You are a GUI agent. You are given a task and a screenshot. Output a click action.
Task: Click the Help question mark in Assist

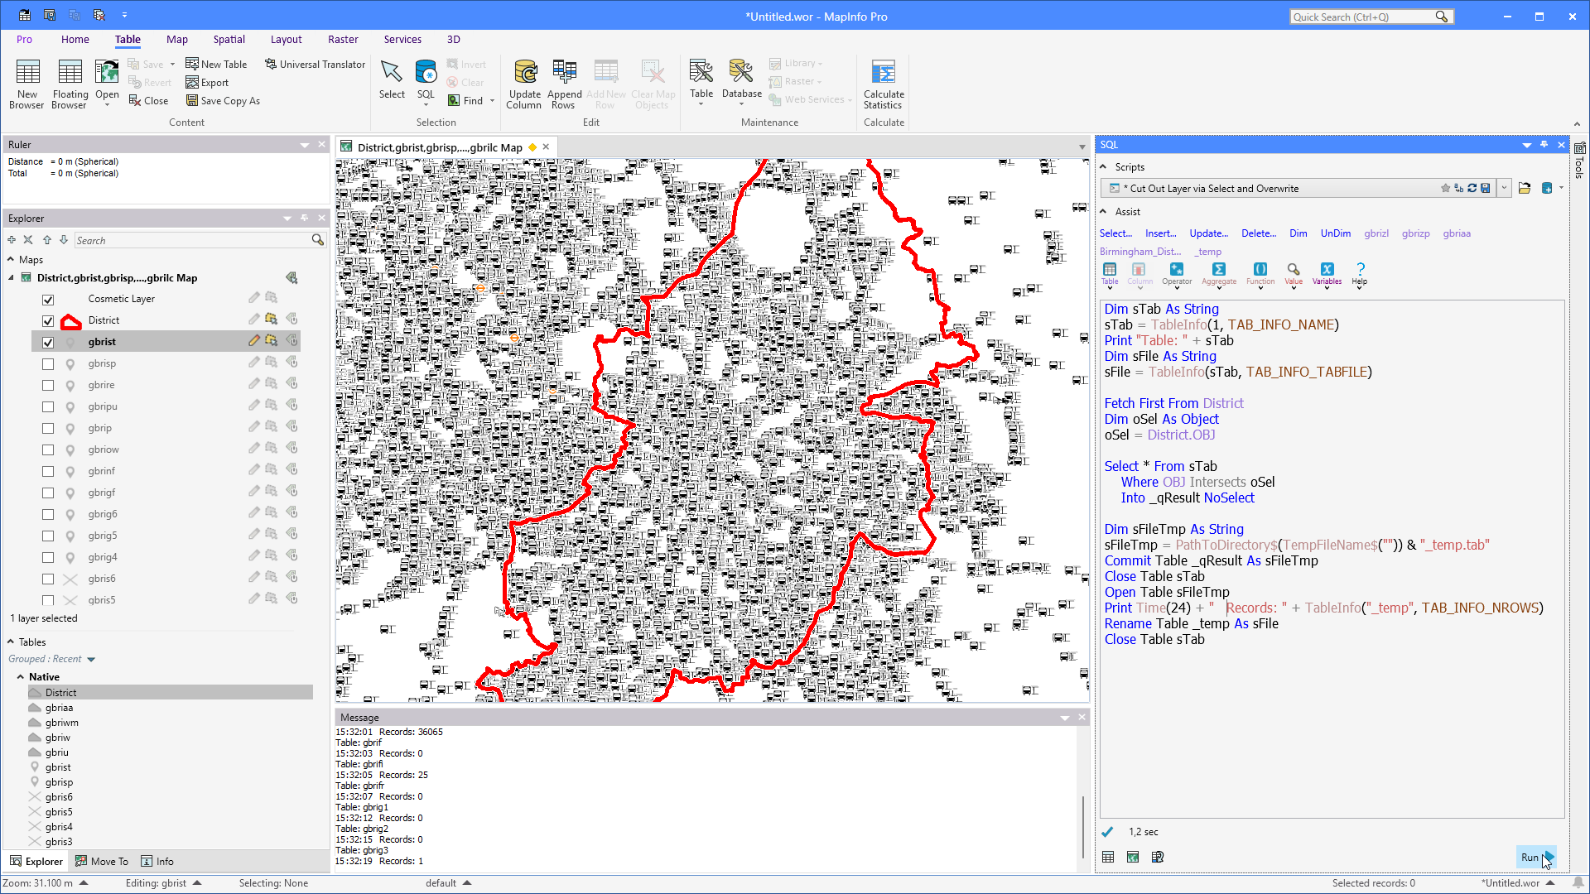pyautogui.click(x=1360, y=274)
